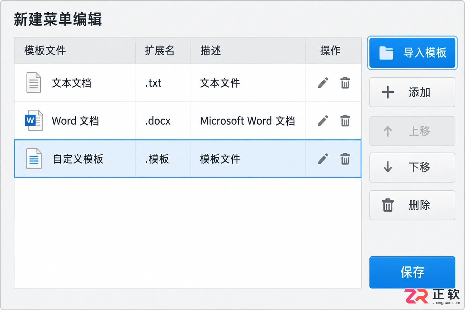Move selected template down with 下移

coord(412,167)
